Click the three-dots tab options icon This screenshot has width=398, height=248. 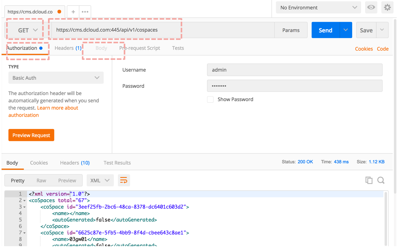coord(85,12)
